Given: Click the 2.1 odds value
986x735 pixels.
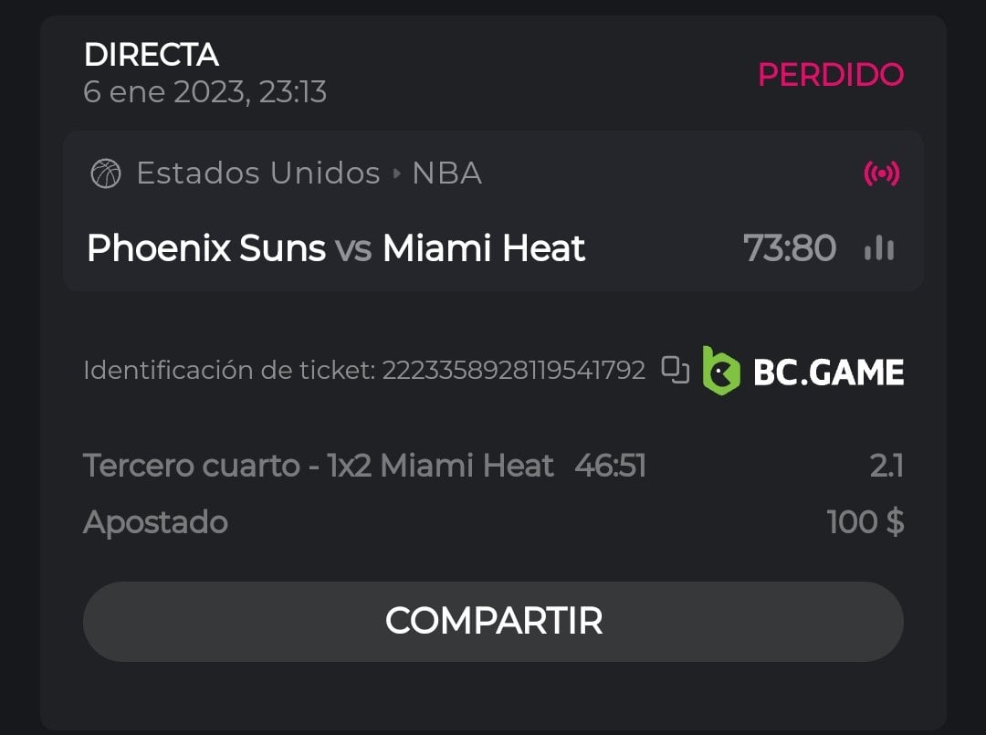Looking at the screenshot, I should click(886, 466).
